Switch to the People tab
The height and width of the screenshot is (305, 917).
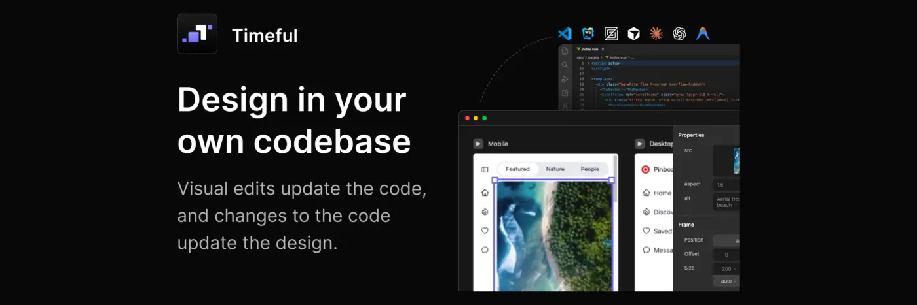point(589,169)
